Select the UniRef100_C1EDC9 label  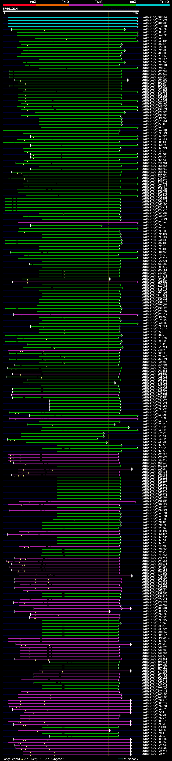tap(154, 56)
